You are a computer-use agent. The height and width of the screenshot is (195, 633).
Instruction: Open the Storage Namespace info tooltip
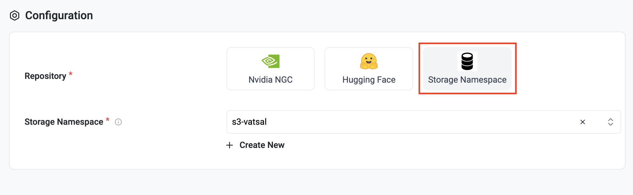(x=118, y=122)
